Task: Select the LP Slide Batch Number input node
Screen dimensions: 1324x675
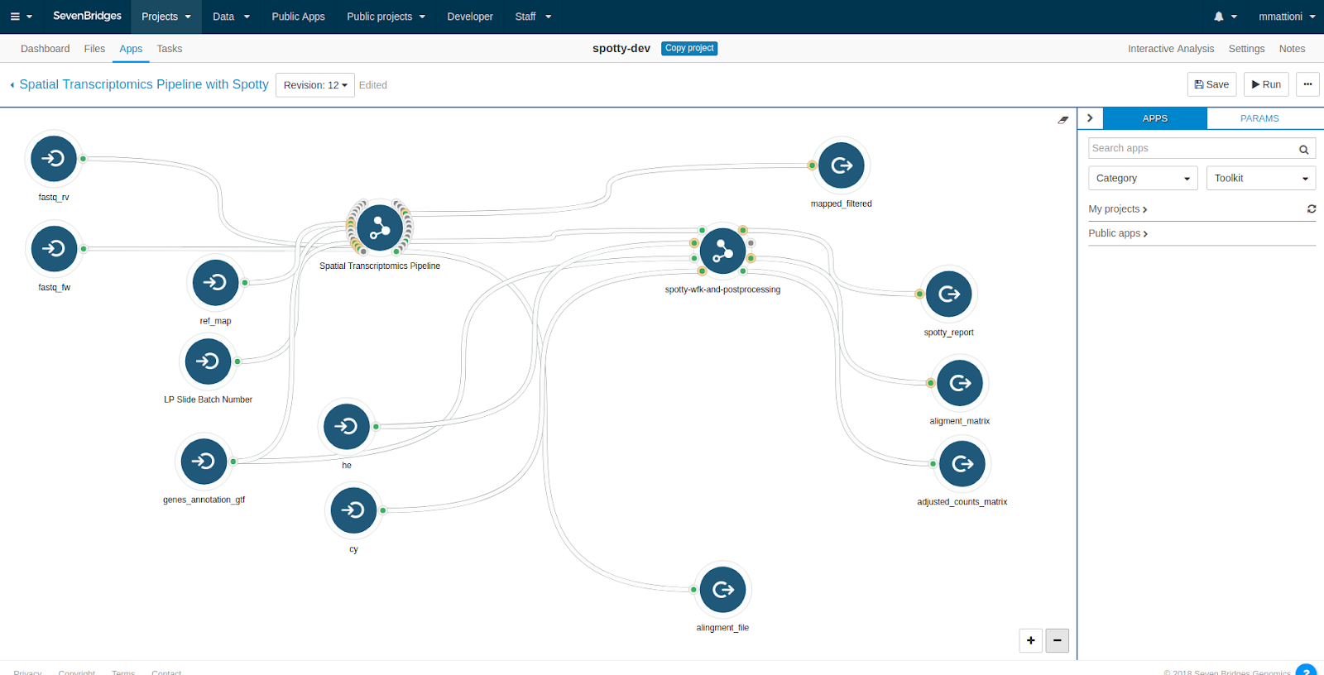Action: coord(208,361)
